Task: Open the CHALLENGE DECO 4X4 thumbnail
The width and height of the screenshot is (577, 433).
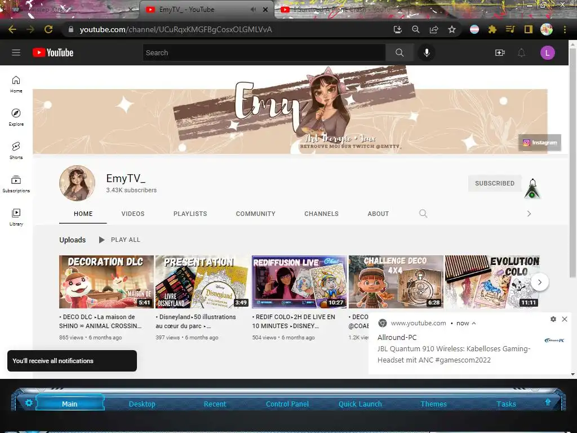Action: click(x=396, y=282)
